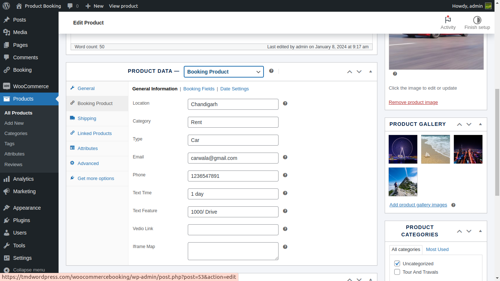Click the help icon under product image

[395, 74]
